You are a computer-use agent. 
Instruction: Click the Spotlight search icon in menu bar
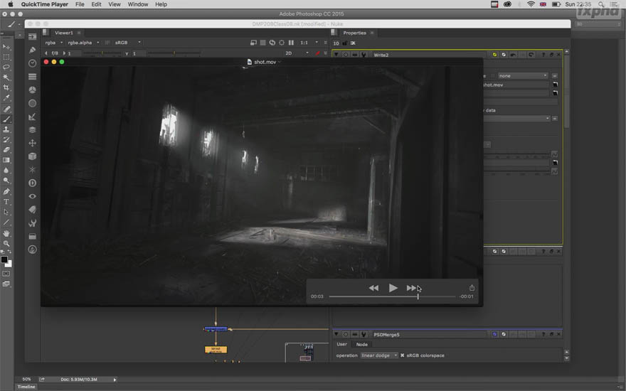[601, 4]
